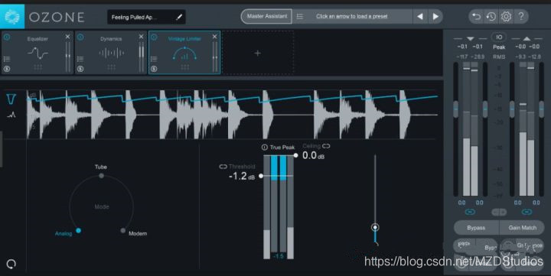Viewport: 551px width, 276px height.
Task: Remove the Vintage Limiter module with its X
Action: pos(215,37)
